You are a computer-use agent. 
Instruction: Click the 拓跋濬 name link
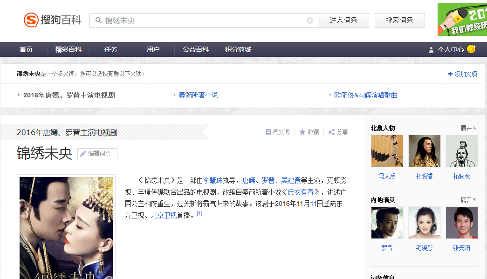pyautogui.click(x=424, y=176)
